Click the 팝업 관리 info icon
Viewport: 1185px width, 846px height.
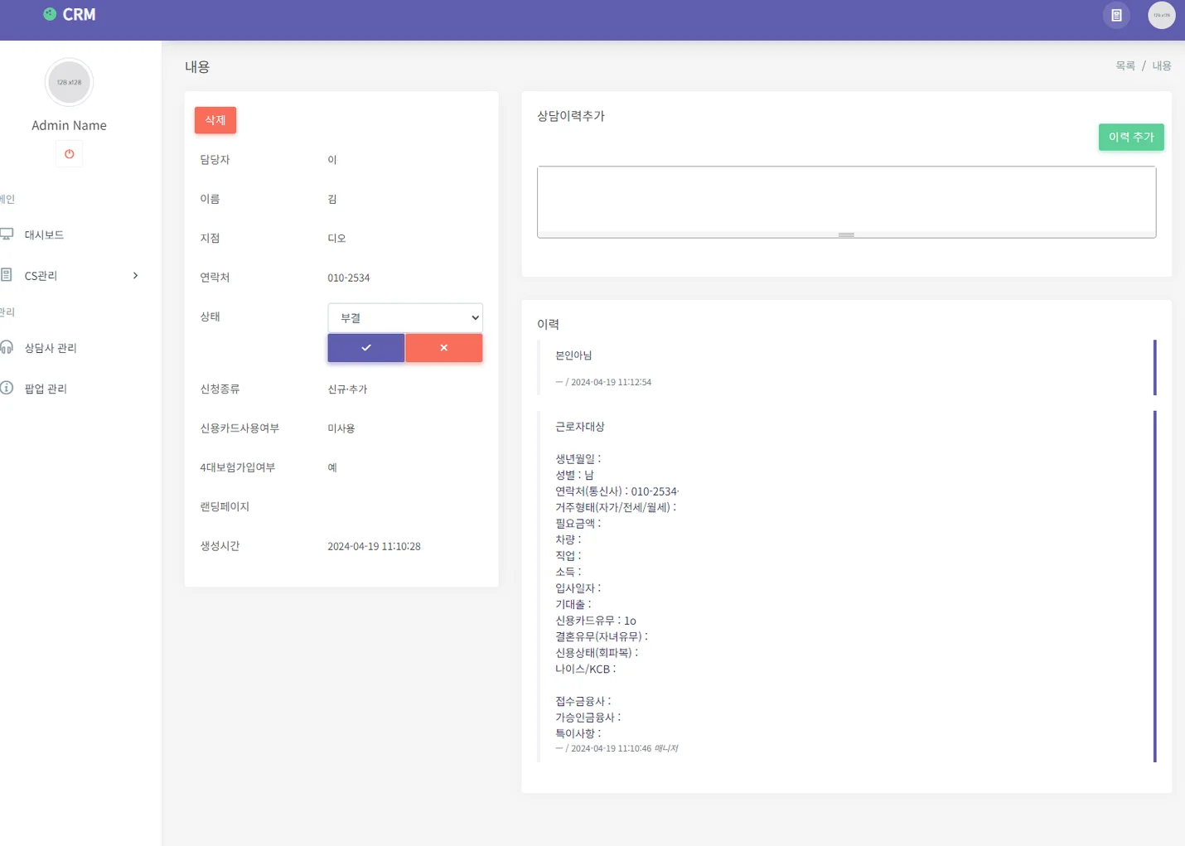(x=7, y=388)
